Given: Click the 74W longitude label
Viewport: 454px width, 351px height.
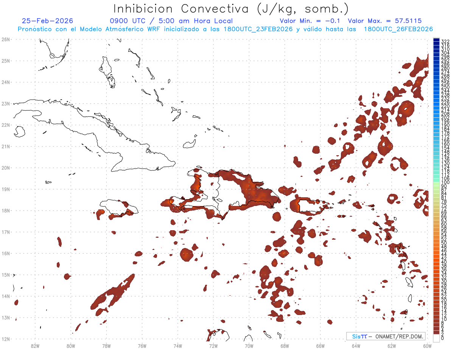Looking at the screenshot, I should pyautogui.click(x=178, y=346).
